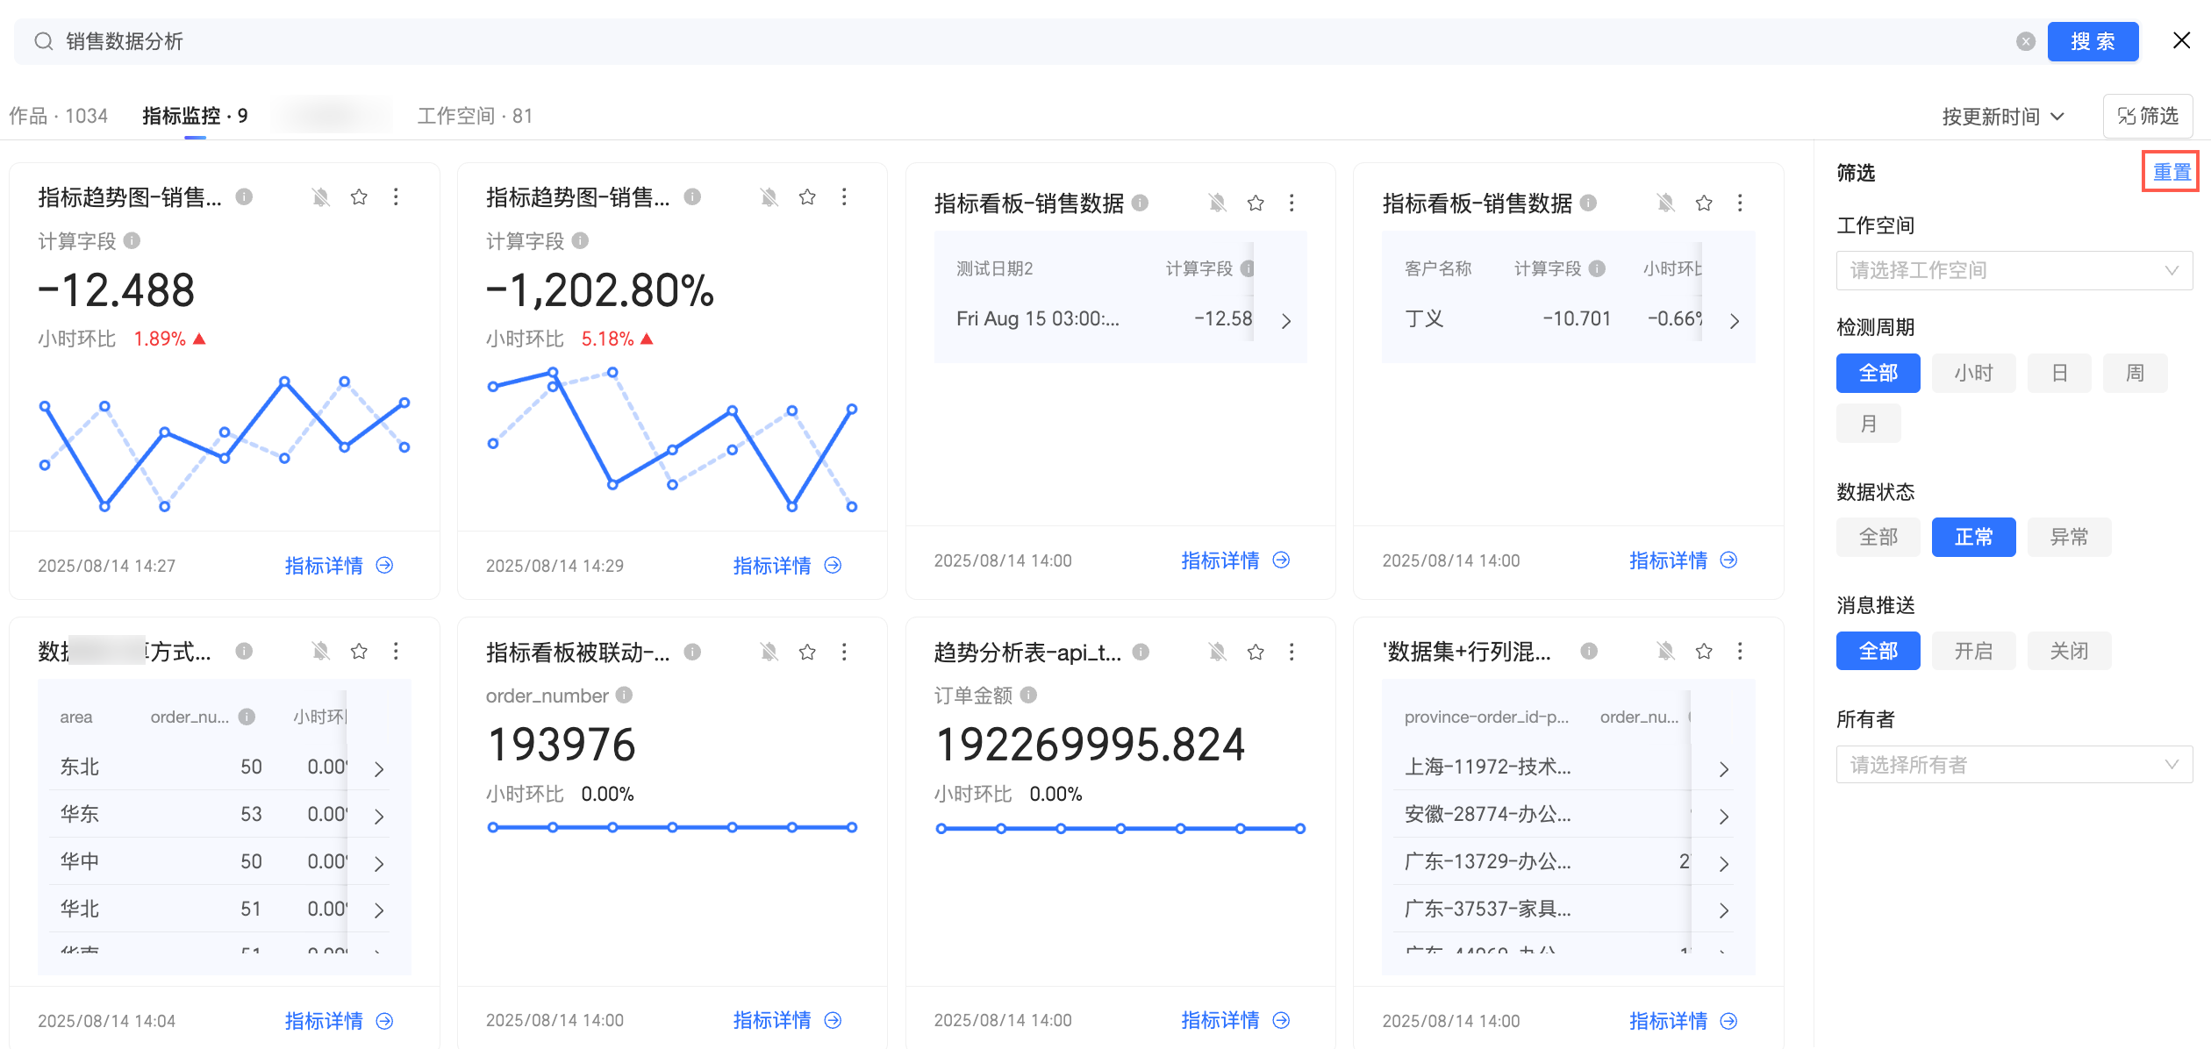Click the blue 搜索 button
2211x1049 pixels.
click(x=2093, y=41)
